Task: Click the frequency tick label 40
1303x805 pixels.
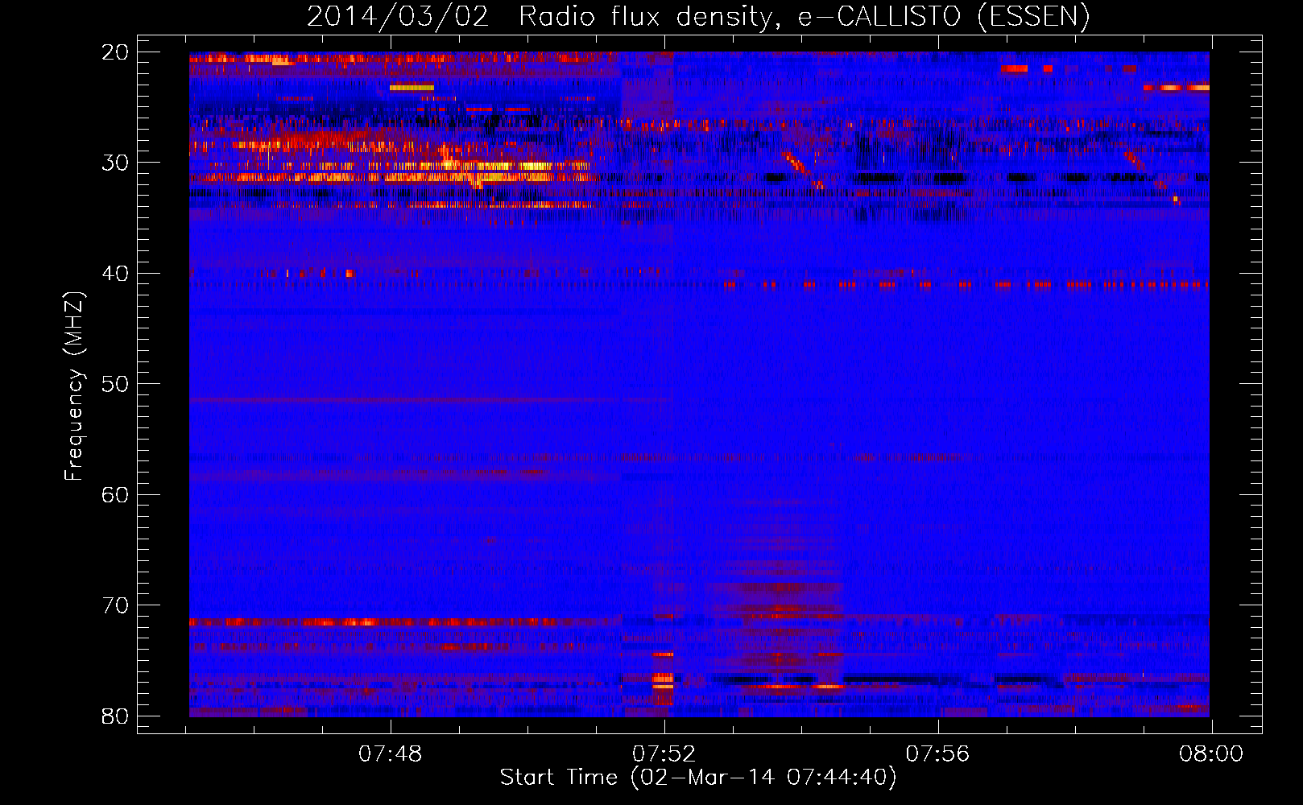Action: [x=115, y=274]
